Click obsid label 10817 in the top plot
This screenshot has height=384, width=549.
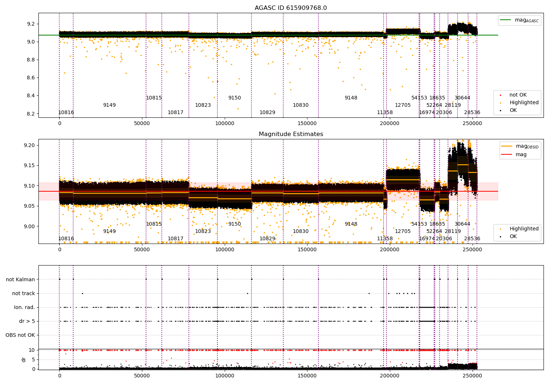(x=175, y=113)
